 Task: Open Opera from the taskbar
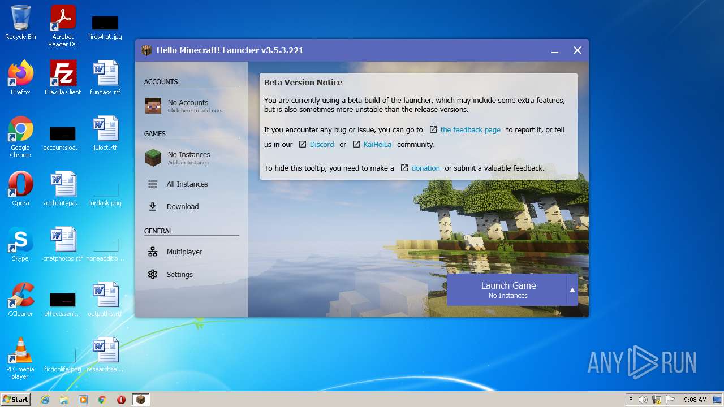(121, 400)
